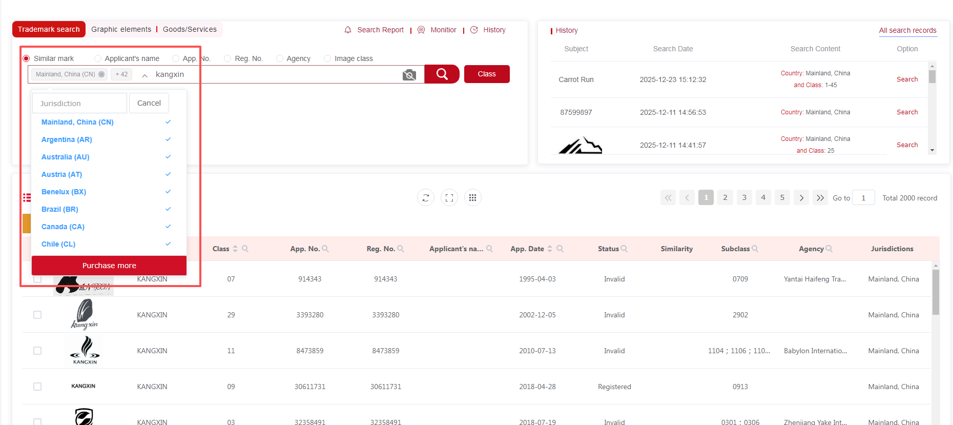The image size is (953, 425).
Task: Select the Agency radio button
Action: [280, 58]
